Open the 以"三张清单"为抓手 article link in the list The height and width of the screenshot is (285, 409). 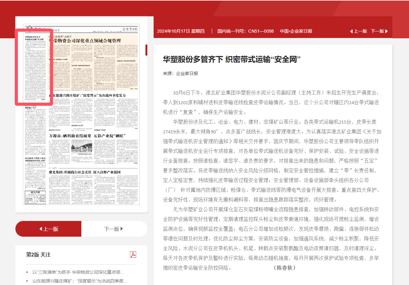[78, 272]
